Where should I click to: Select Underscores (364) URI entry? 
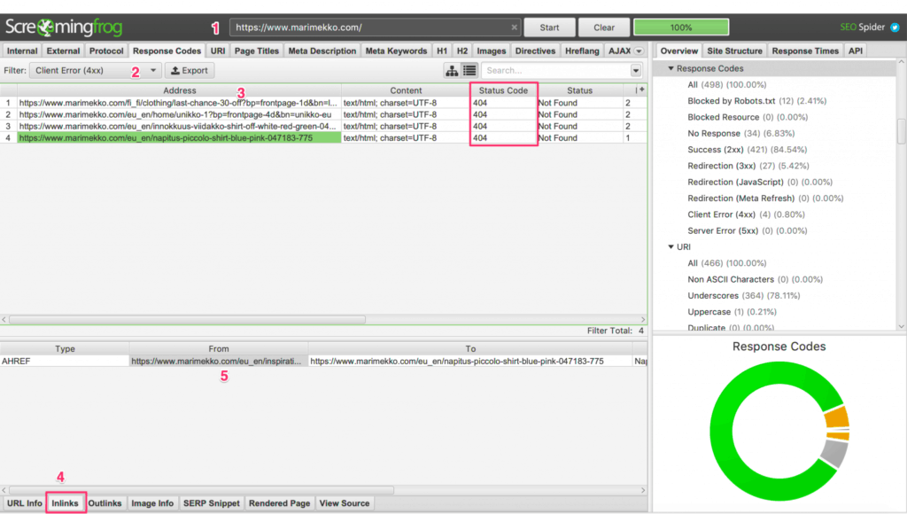coord(743,295)
